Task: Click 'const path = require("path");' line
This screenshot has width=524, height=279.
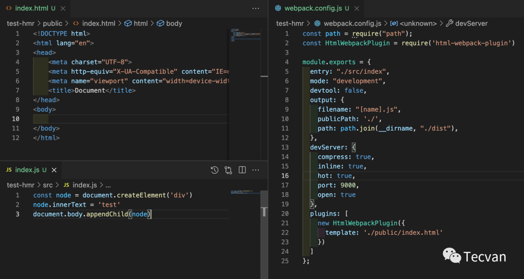Action: [357, 34]
